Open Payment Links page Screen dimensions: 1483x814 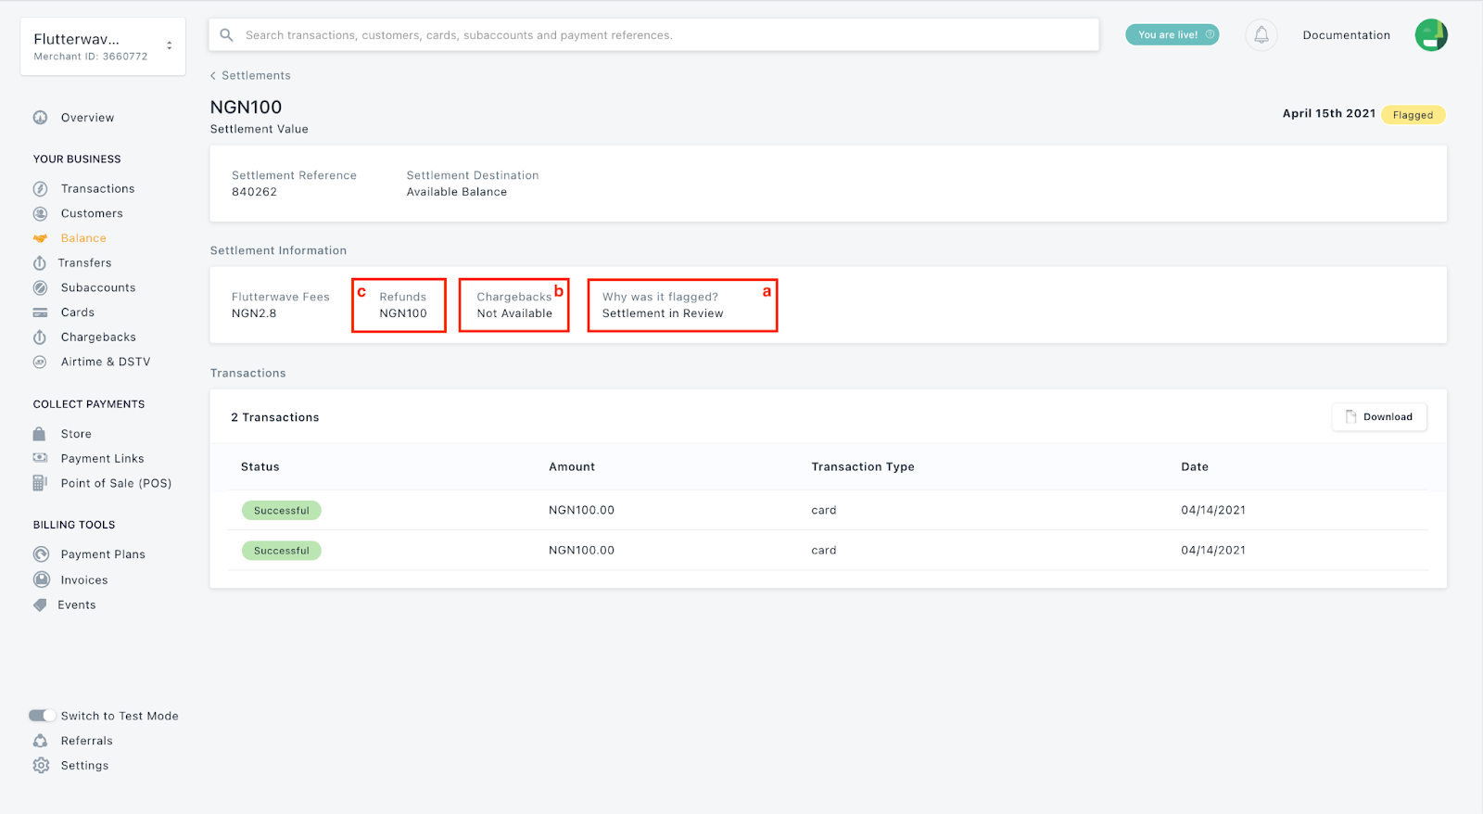coord(103,459)
